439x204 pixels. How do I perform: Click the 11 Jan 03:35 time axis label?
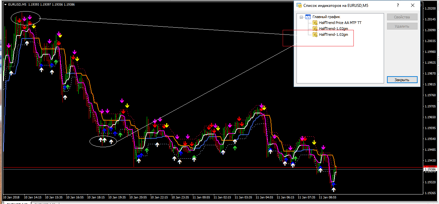click(243, 198)
